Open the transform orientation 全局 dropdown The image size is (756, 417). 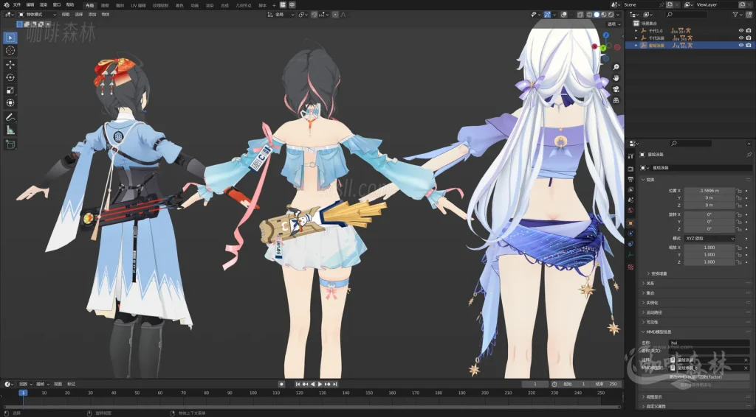pos(281,15)
